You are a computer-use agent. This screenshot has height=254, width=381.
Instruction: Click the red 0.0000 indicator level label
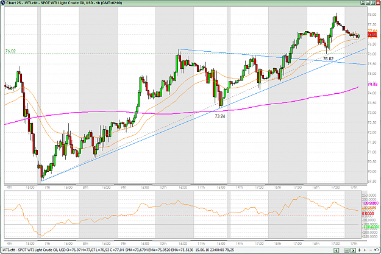coord(368,214)
